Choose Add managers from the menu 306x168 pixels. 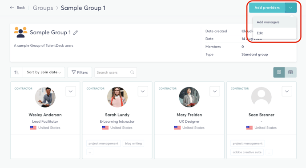[x=274, y=22]
